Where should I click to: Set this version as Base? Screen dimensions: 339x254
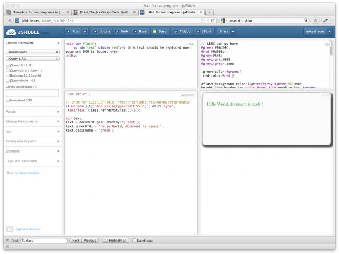(160, 32)
